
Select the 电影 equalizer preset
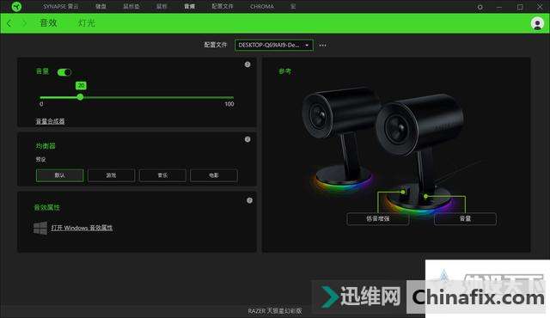pyautogui.click(x=214, y=175)
